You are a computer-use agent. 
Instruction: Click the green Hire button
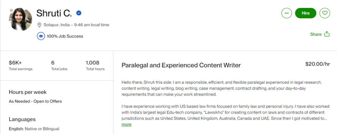[x=306, y=13]
